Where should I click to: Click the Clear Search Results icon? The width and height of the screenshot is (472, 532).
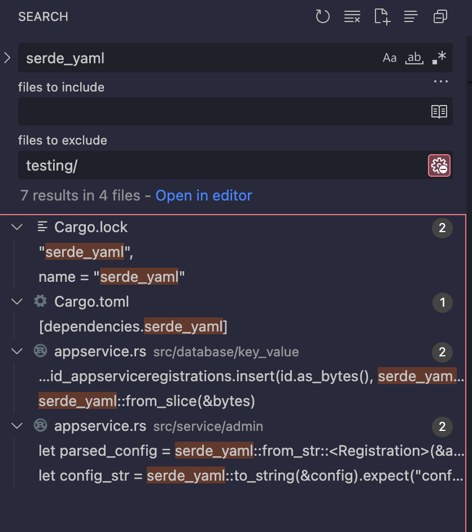(352, 17)
